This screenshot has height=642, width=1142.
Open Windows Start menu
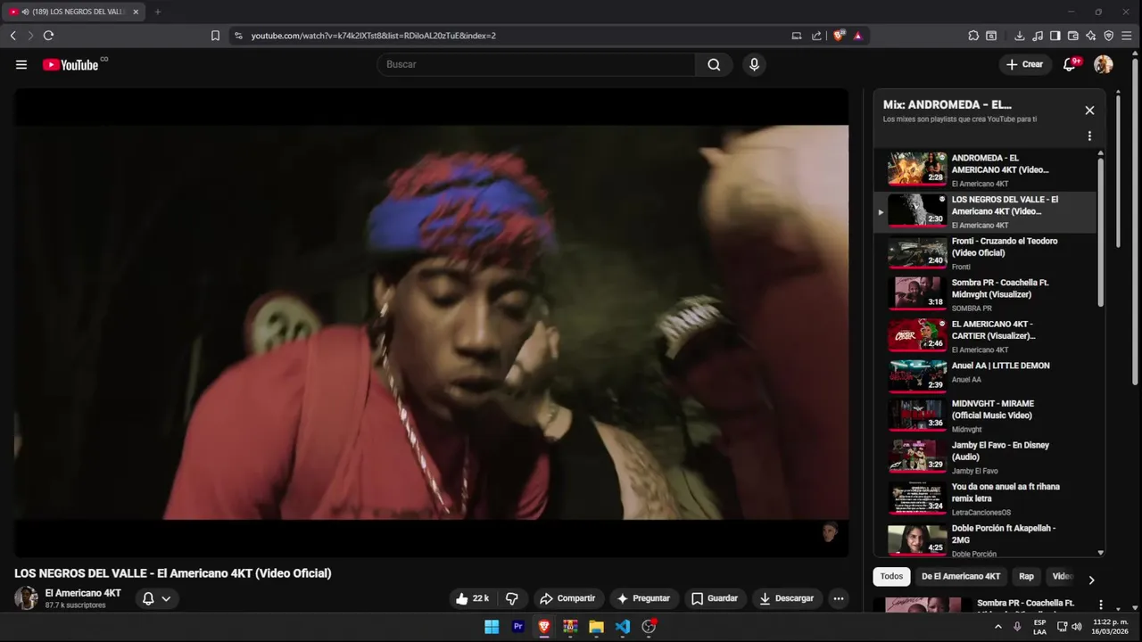tap(492, 627)
